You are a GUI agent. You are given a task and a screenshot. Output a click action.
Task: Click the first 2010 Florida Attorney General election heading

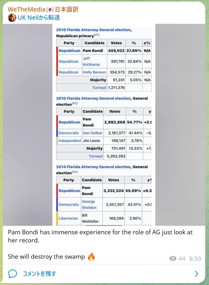pos(94,30)
